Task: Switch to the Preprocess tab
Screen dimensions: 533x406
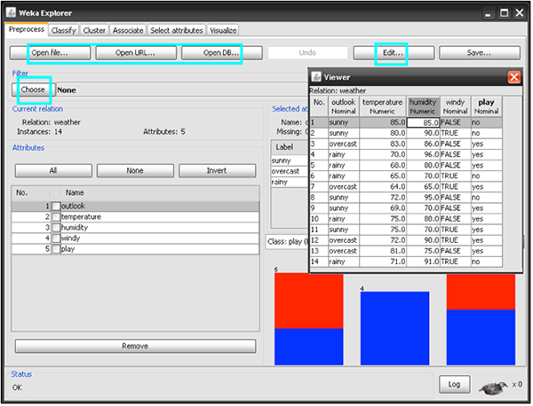Action: (x=27, y=29)
